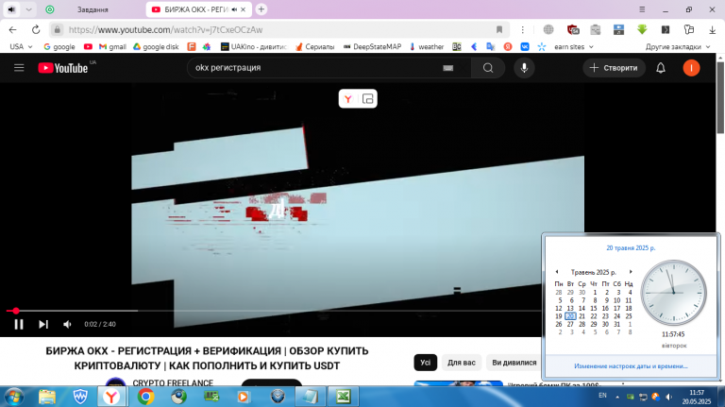Open the account avatar menu

pyautogui.click(x=691, y=68)
